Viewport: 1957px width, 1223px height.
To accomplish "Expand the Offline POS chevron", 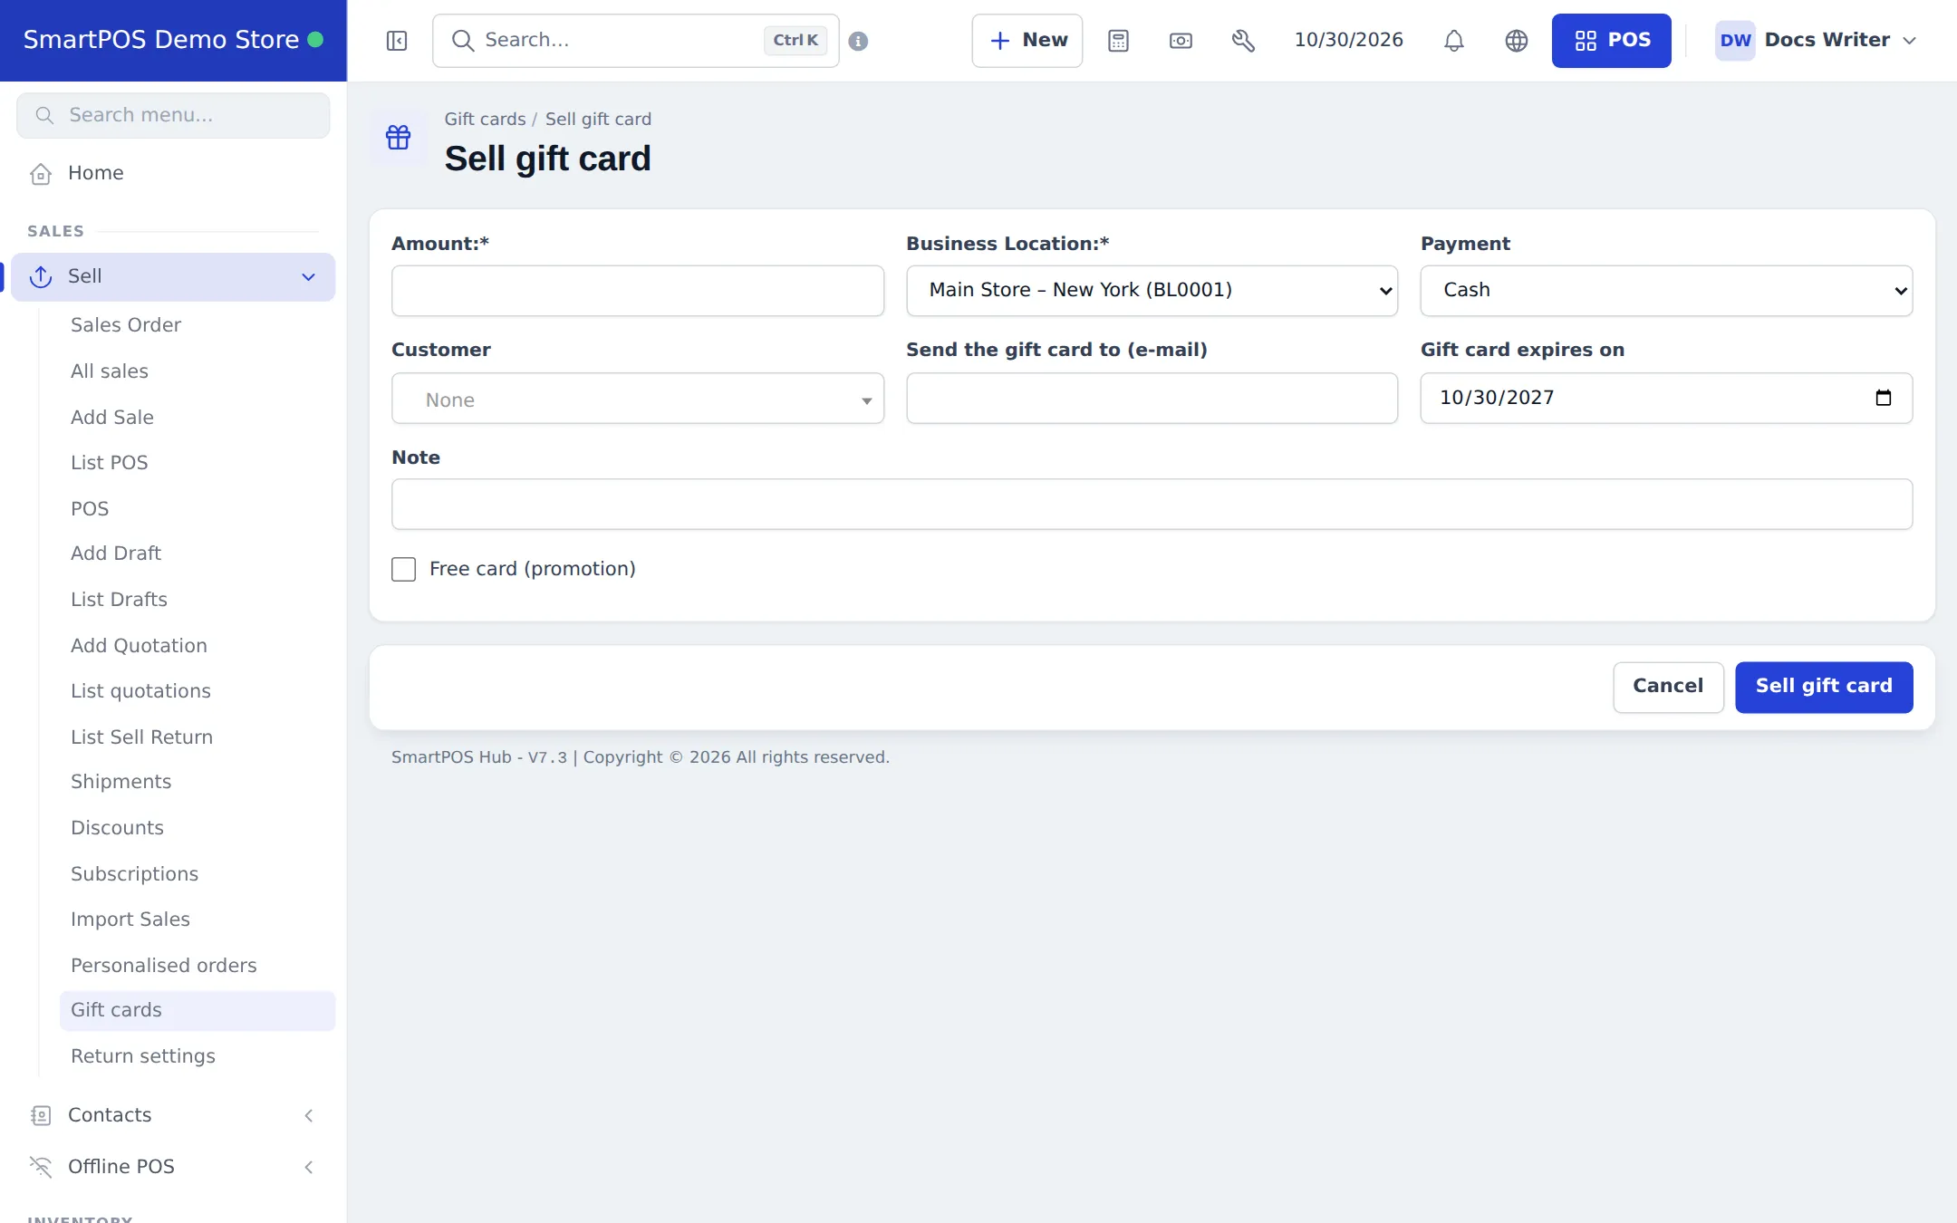I will (308, 1167).
